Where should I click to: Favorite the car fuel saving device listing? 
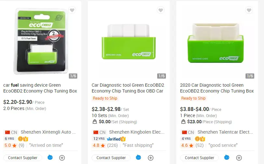pyautogui.click(x=72, y=10)
